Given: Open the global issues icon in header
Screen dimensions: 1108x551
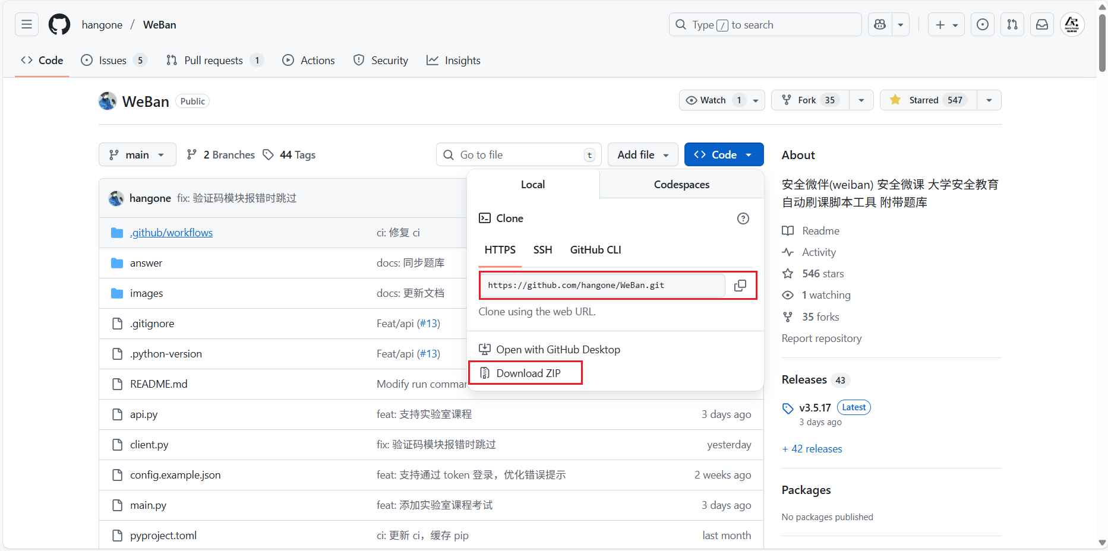Looking at the screenshot, I should (983, 25).
